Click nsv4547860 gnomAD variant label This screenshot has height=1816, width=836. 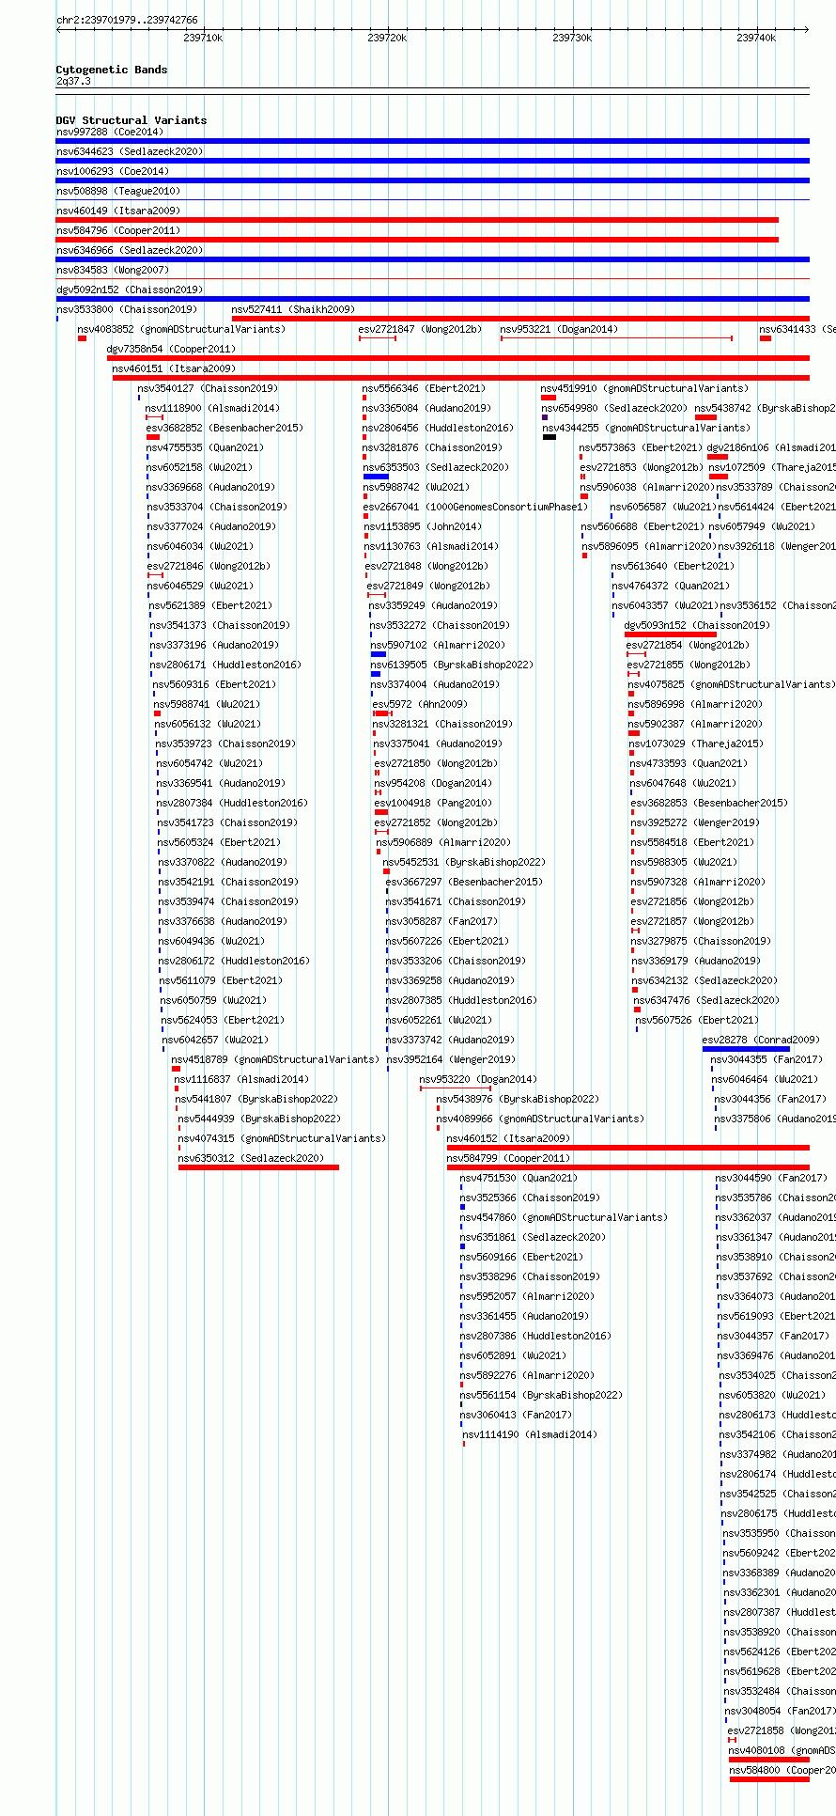564,1217
